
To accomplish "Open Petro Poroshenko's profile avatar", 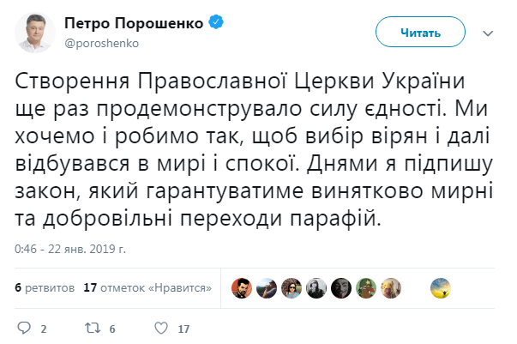I will point(32,32).
